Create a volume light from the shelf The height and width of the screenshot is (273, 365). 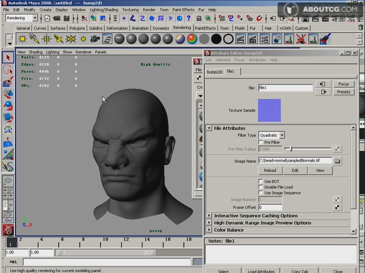[83, 39]
